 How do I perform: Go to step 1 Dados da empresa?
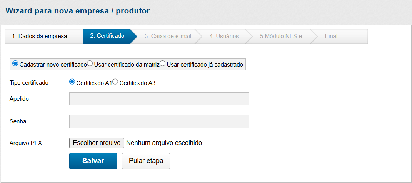click(40, 36)
